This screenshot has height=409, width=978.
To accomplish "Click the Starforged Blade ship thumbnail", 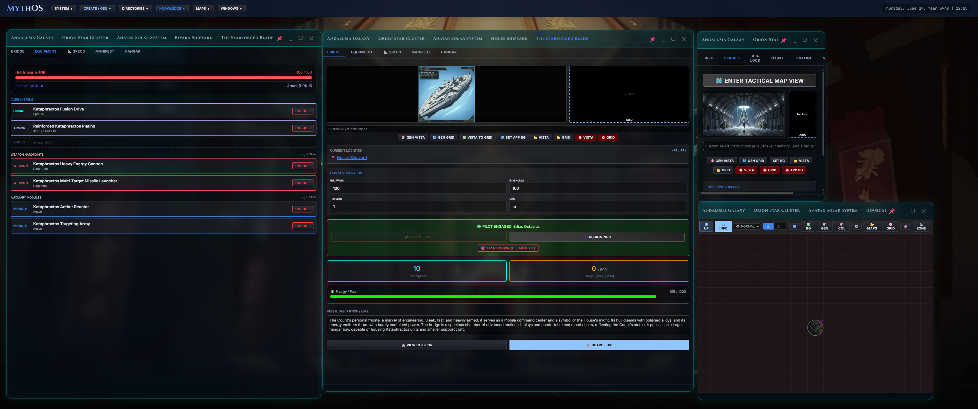I will [446, 94].
